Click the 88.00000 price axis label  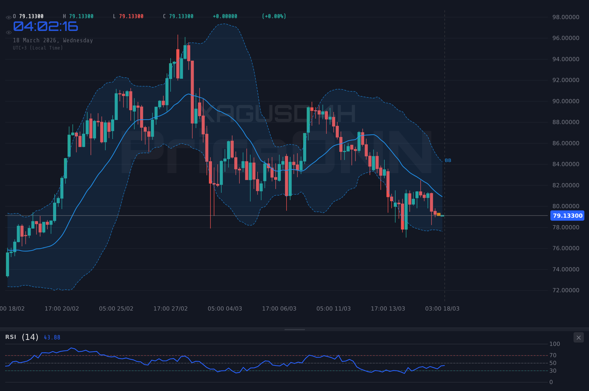click(566, 122)
